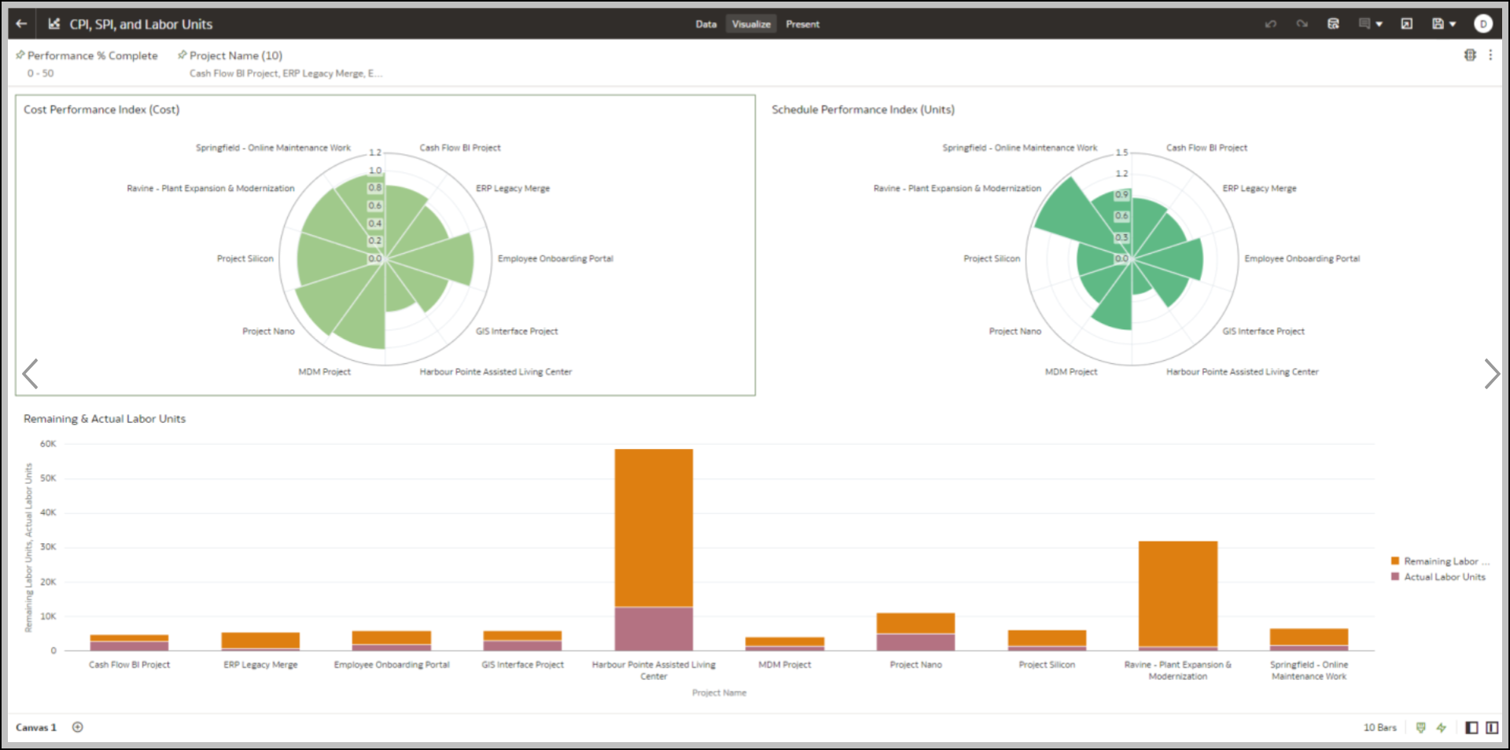
Task: Redo the last undone edit
Action: pos(1302,24)
